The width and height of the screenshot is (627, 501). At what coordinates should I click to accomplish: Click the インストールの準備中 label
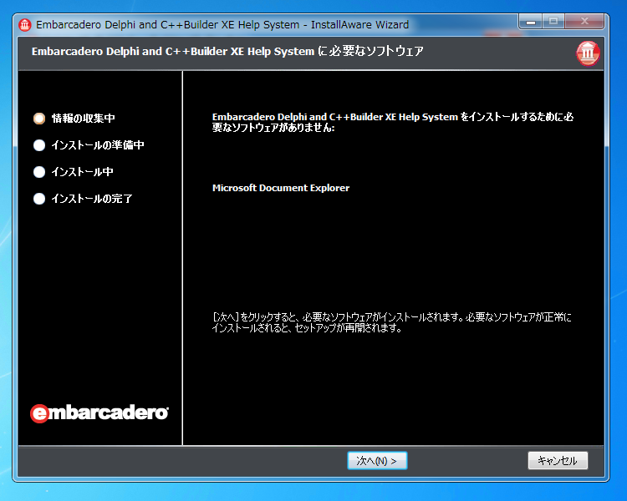click(x=98, y=145)
